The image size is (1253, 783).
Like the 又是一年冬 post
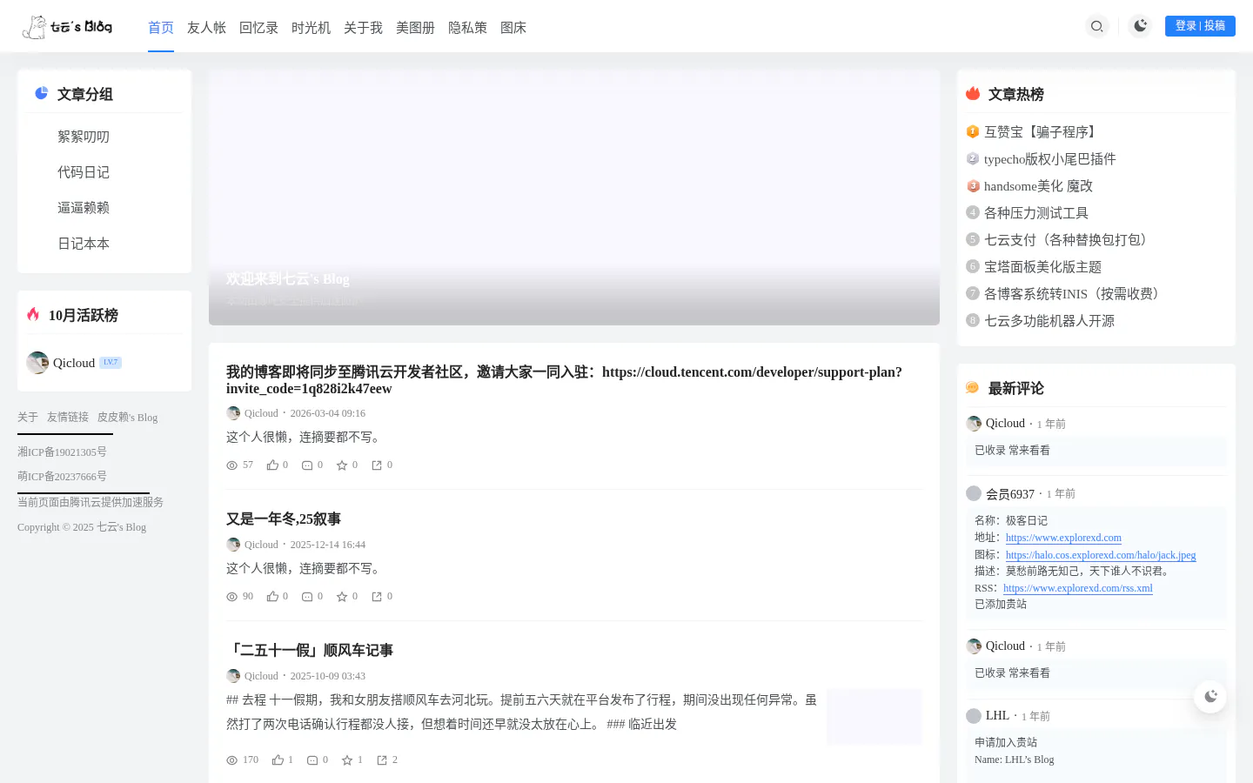point(272,597)
